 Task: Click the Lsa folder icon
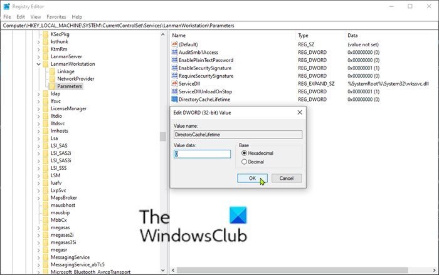[x=46, y=138]
